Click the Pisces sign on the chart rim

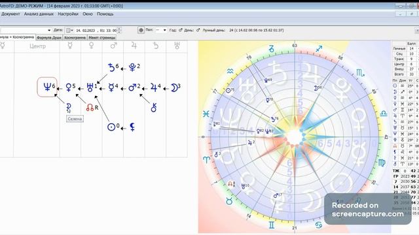(206, 114)
